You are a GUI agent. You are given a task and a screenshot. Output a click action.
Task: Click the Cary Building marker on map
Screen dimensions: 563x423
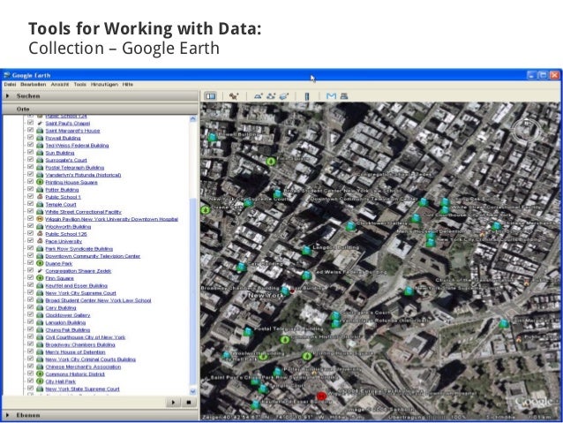pos(241,267)
